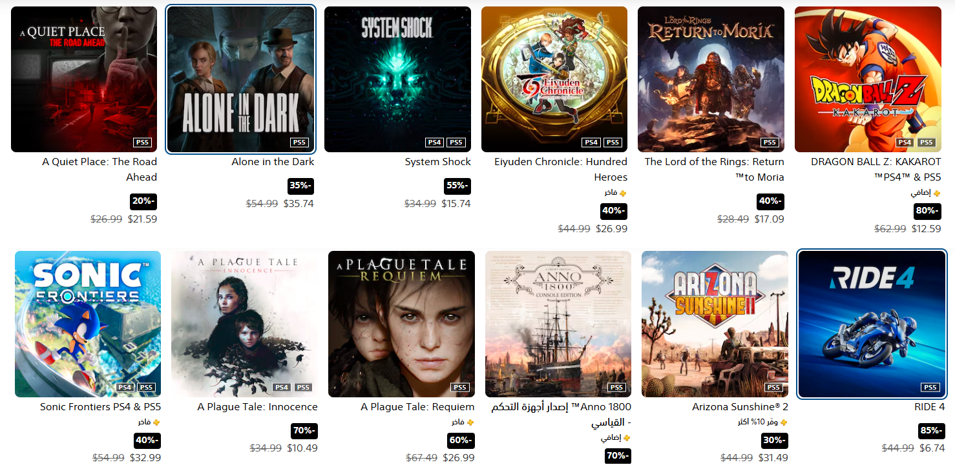Click the PS5 badge on RIDE 4 cover
Image resolution: width=955 pixels, height=476 pixels.
click(930, 387)
